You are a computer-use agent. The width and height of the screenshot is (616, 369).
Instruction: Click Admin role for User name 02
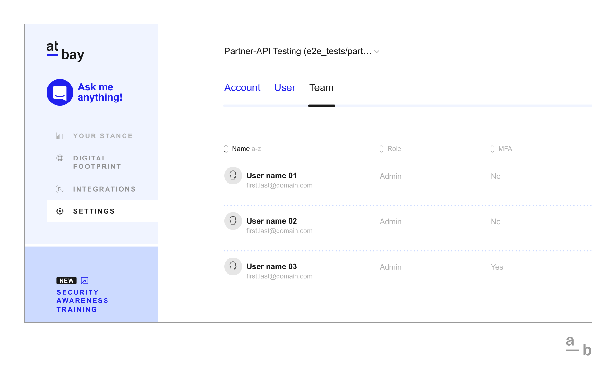[x=390, y=221]
